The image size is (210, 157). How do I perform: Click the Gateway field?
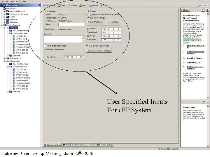[111, 36]
